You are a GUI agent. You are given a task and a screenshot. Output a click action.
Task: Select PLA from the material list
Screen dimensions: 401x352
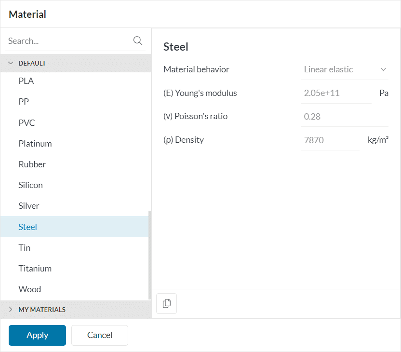click(27, 81)
